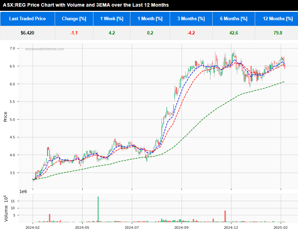298x235 pixels.
Task: Click the 2024-12 x-axis date label
Action: 231,228
